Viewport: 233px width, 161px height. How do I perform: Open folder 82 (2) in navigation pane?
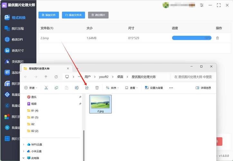point(33,131)
